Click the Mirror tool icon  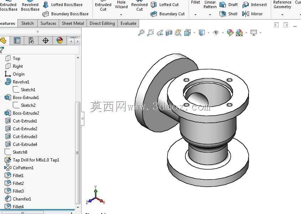[x=245, y=14]
